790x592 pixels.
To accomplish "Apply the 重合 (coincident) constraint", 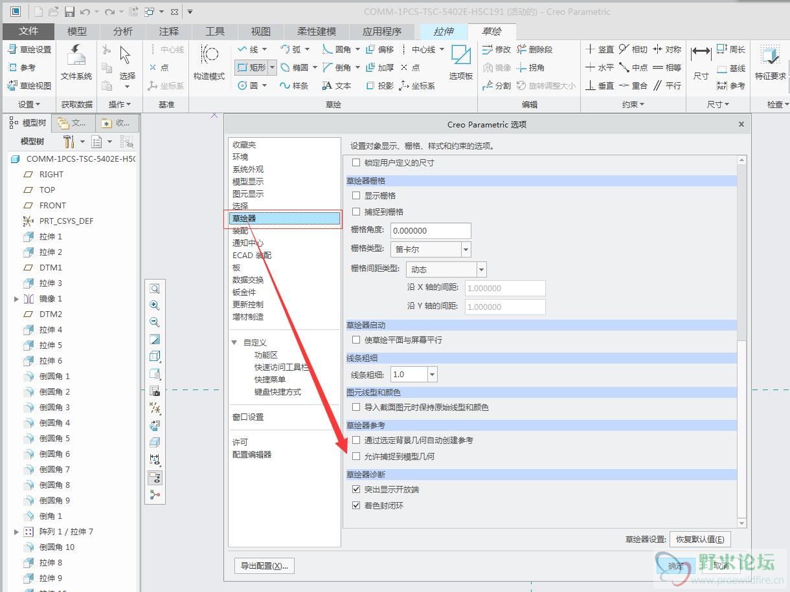I will coord(633,85).
